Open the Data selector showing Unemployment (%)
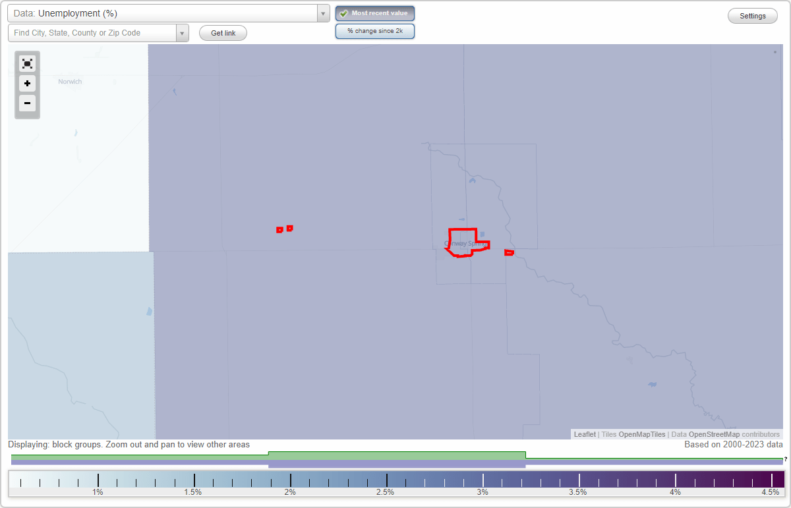The height and width of the screenshot is (508, 791). tap(165, 13)
